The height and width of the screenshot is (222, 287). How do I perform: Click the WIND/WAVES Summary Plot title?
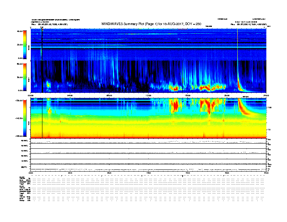coord(151,24)
